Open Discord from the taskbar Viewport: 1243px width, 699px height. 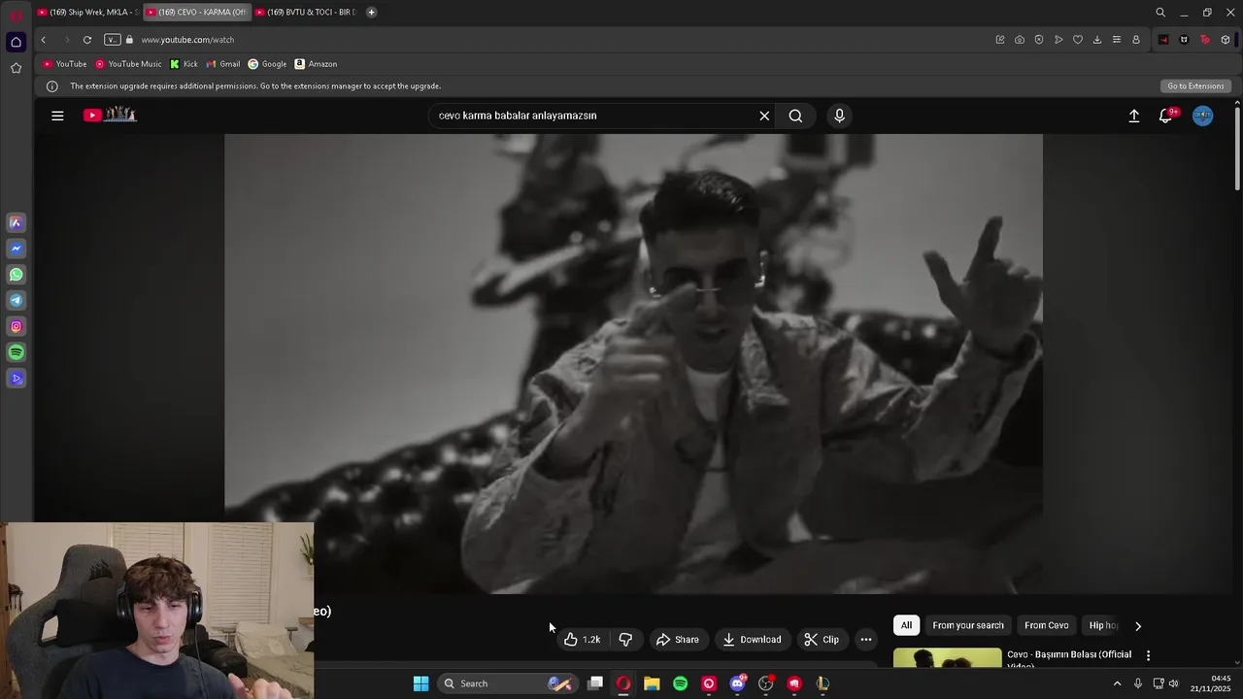(737, 683)
